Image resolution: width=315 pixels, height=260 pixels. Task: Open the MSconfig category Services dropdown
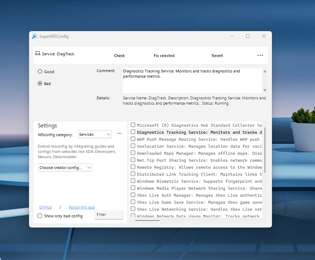(95, 134)
